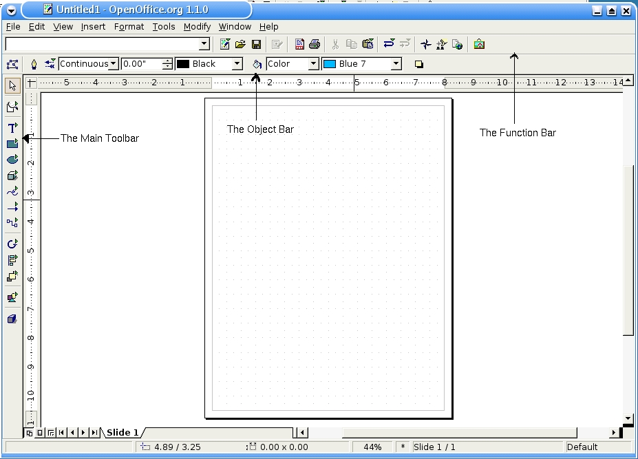Image resolution: width=638 pixels, height=459 pixels.
Task: Open the Blue 7 fill color dropdown
Action: (x=396, y=64)
